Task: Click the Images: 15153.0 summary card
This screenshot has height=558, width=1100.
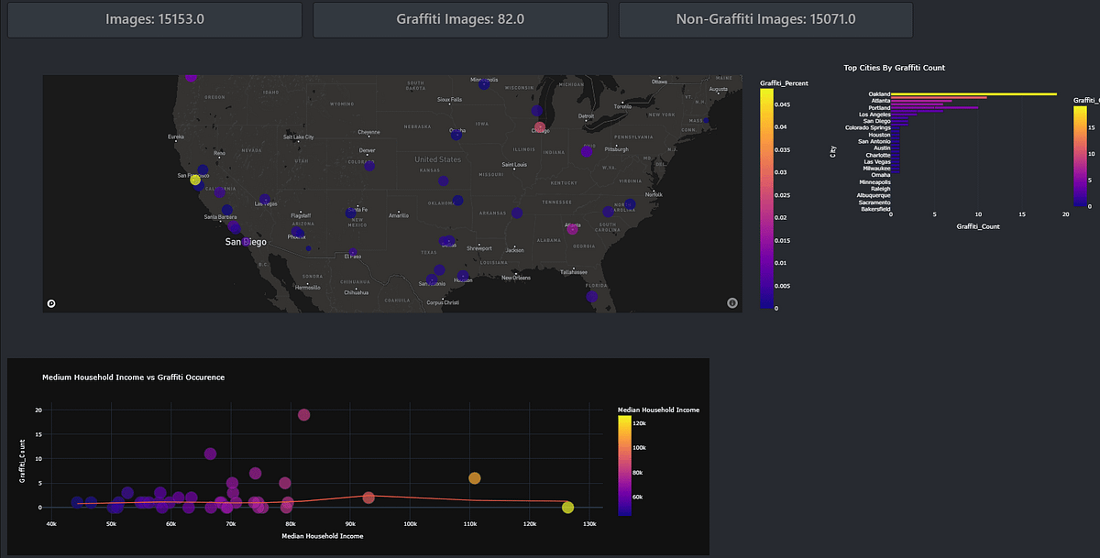Action: (x=154, y=19)
